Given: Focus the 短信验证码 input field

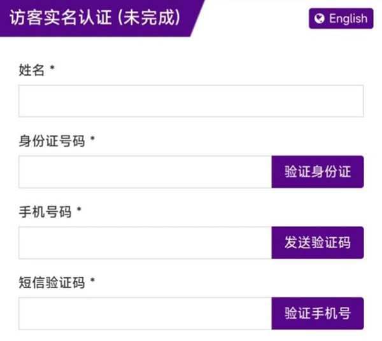Looking at the screenshot, I should [145, 313].
